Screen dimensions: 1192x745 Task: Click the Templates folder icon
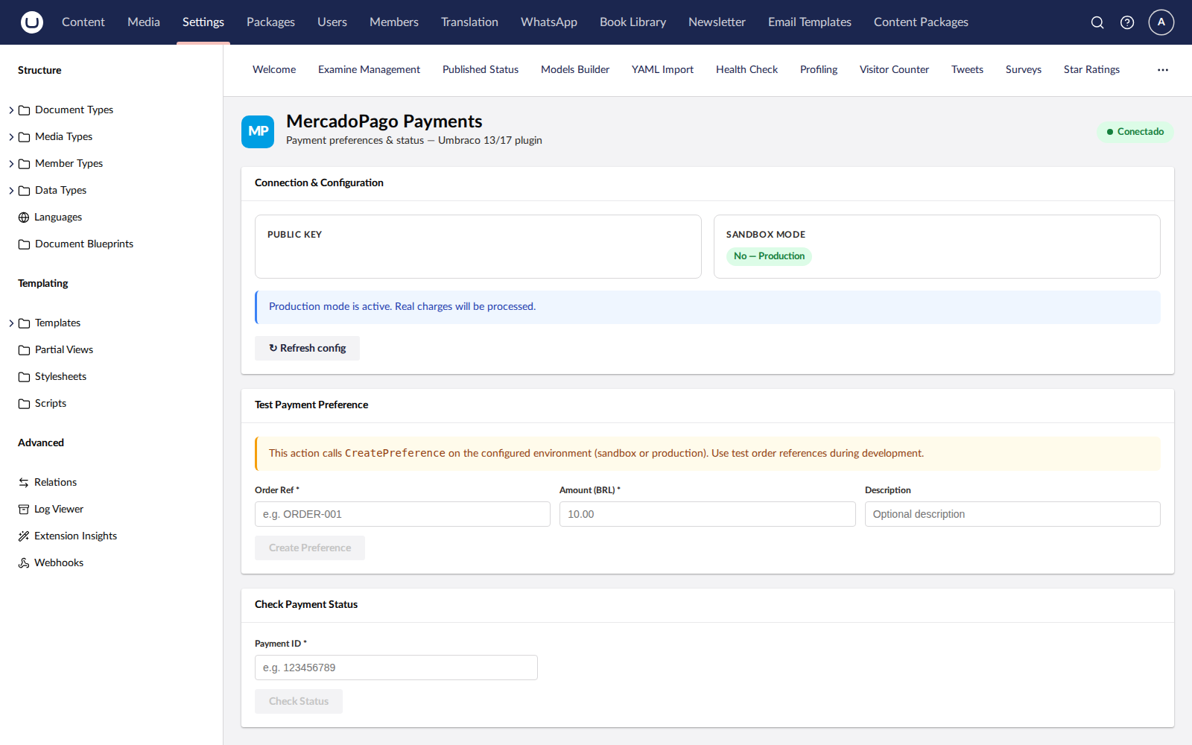24,323
